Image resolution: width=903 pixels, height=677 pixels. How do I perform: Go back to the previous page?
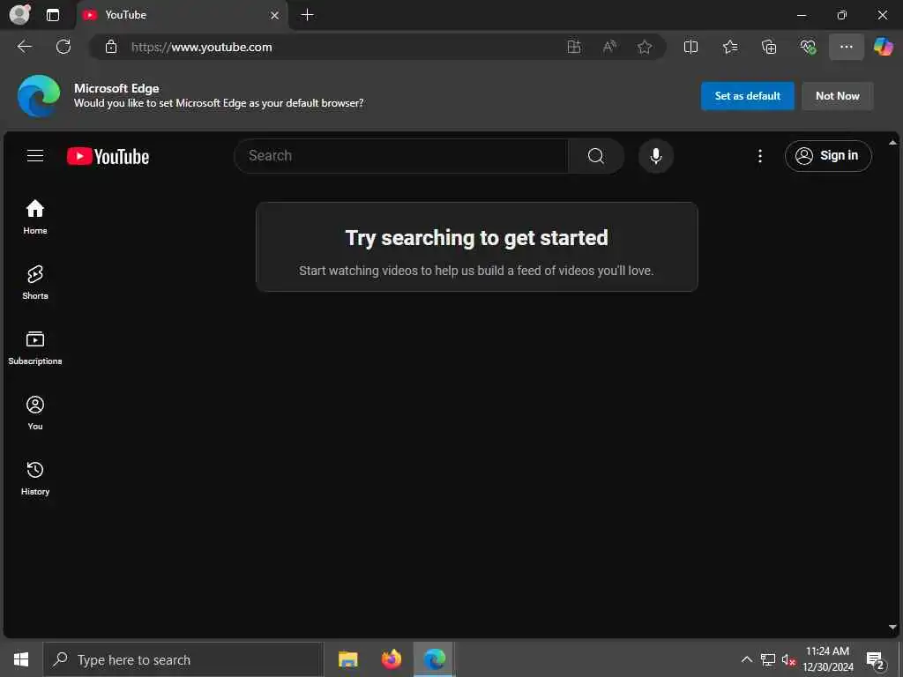click(x=25, y=47)
